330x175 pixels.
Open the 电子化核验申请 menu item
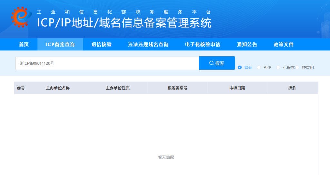(x=203, y=45)
